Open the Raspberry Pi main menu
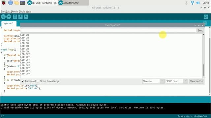Image resolution: width=211 pixels, height=118 pixels. [4, 3]
